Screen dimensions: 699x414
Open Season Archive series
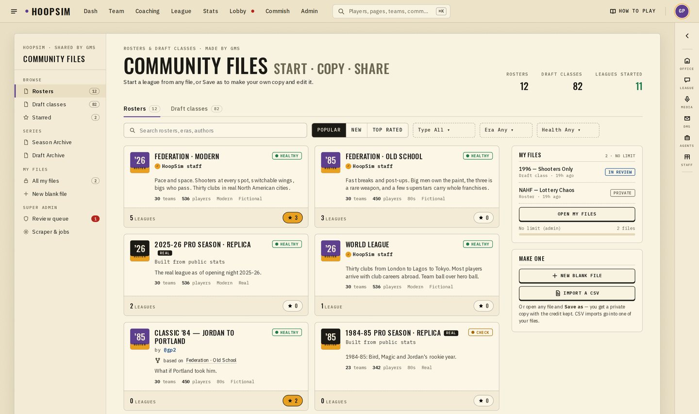(61, 142)
